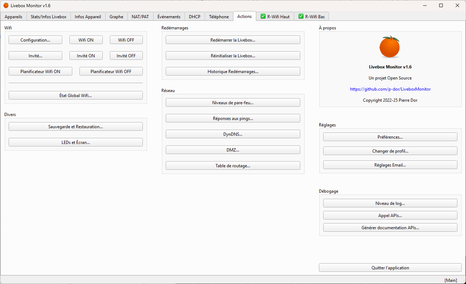
Task: Maximize the Livebox Monitor window
Action: coord(441,5)
